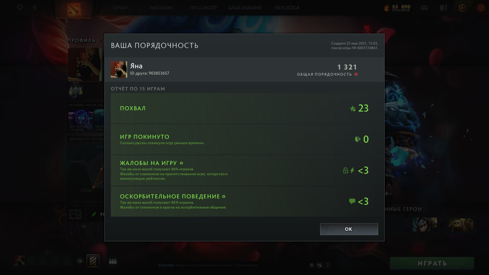Click the party members icon in bottom bar
Viewport: 489px width, 275px height.
tap(112, 261)
